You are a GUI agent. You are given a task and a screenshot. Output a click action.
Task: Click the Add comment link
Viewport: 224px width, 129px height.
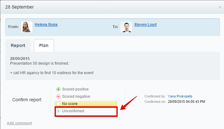(x=20, y=123)
